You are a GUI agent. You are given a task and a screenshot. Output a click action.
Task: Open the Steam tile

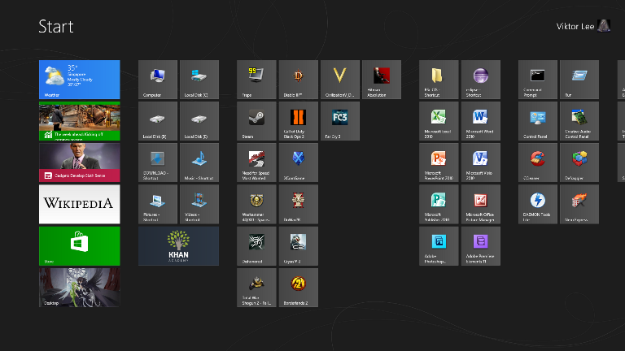tap(257, 121)
